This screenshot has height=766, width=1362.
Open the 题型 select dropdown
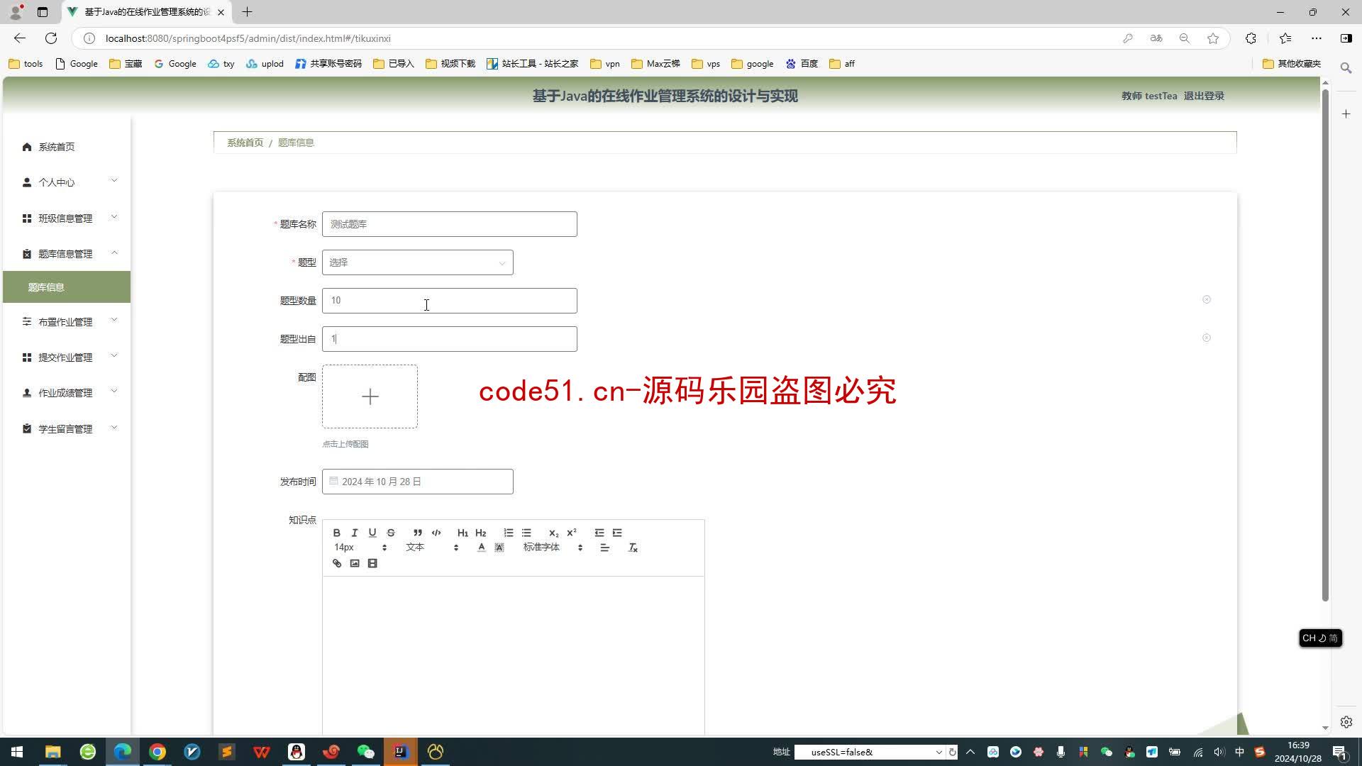coord(418,262)
